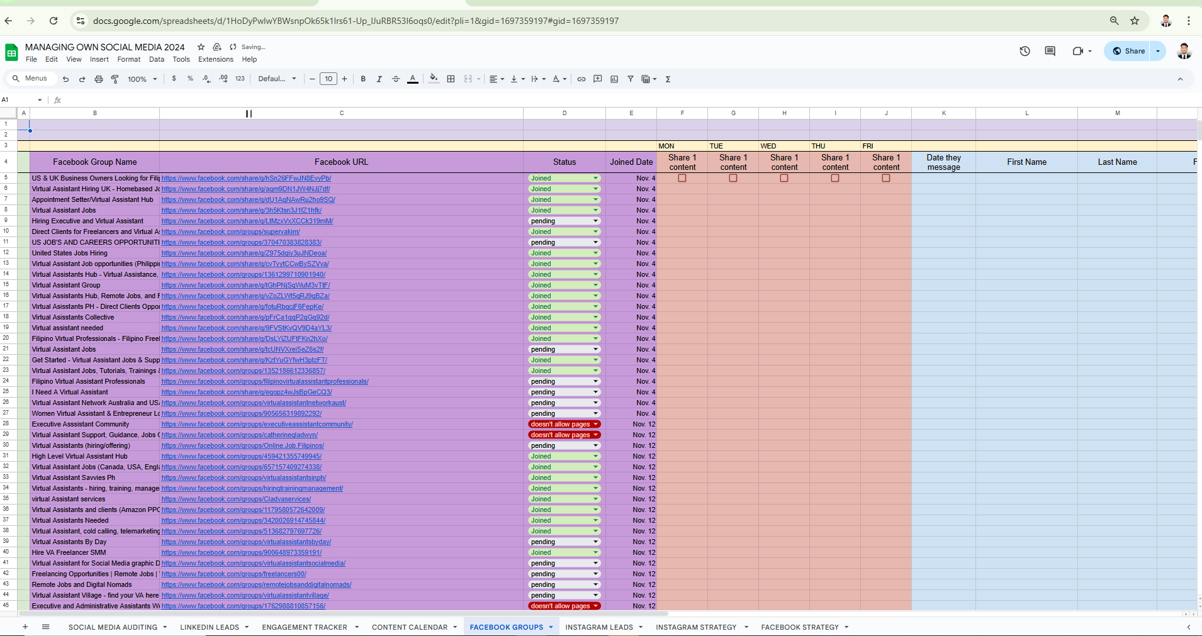The height and width of the screenshot is (636, 1202).
Task: Switch to the CONTENT CALENDAR sheet tab
Action: click(x=410, y=627)
